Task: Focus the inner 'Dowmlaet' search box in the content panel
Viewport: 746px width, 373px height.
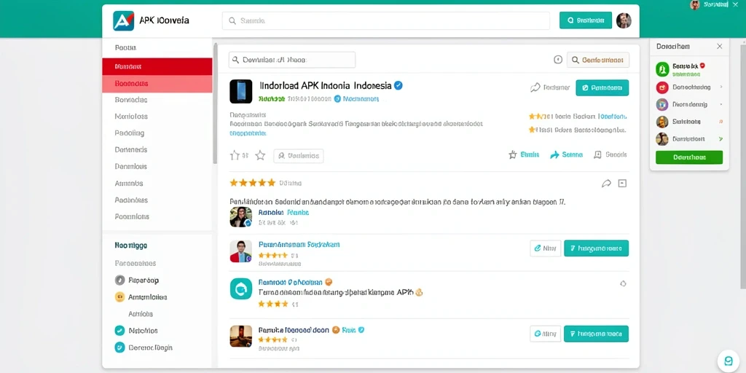Action: click(292, 60)
